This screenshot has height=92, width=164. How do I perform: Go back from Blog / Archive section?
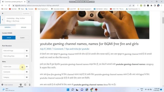3,20
